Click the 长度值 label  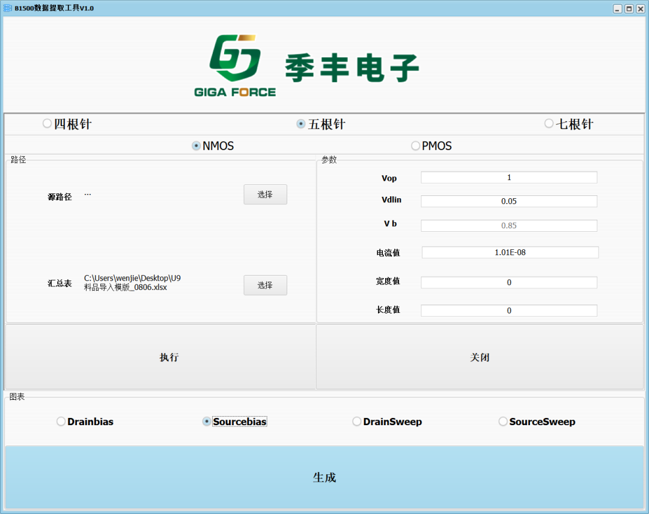[x=388, y=310]
